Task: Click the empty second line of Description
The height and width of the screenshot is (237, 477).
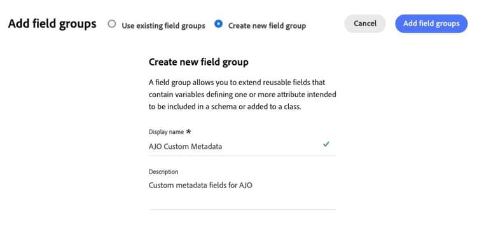Action: click(x=242, y=199)
